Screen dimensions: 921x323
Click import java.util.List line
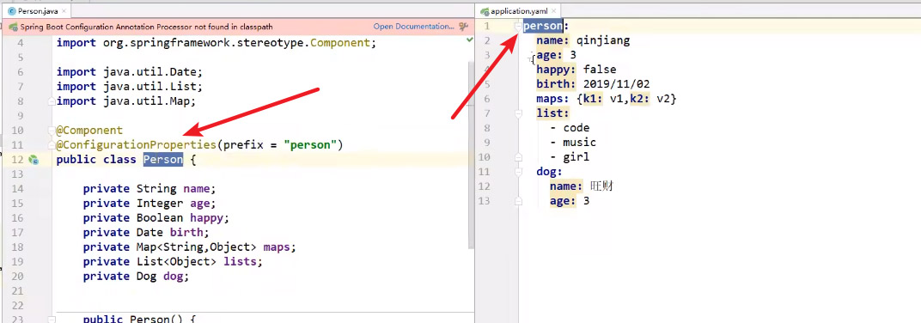[129, 86]
